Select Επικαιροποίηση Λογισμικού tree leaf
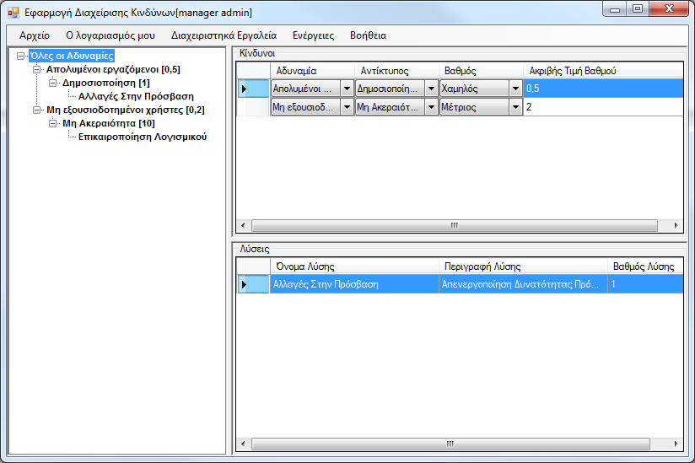 (x=143, y=137)
